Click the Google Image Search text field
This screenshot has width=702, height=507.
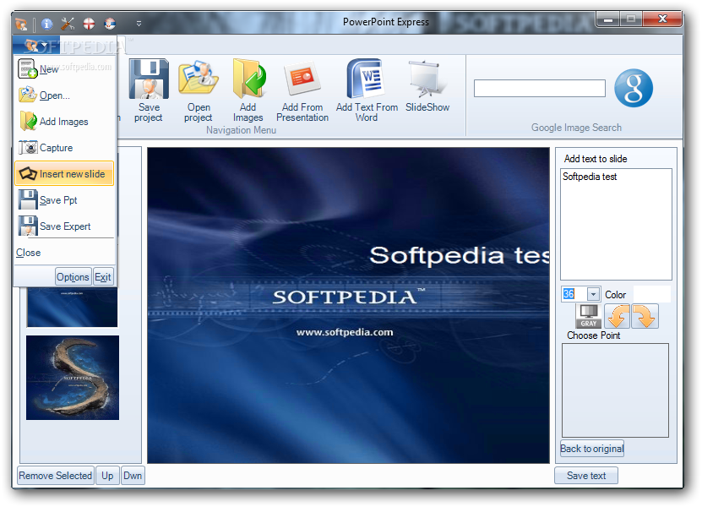(x=540, y=88)
